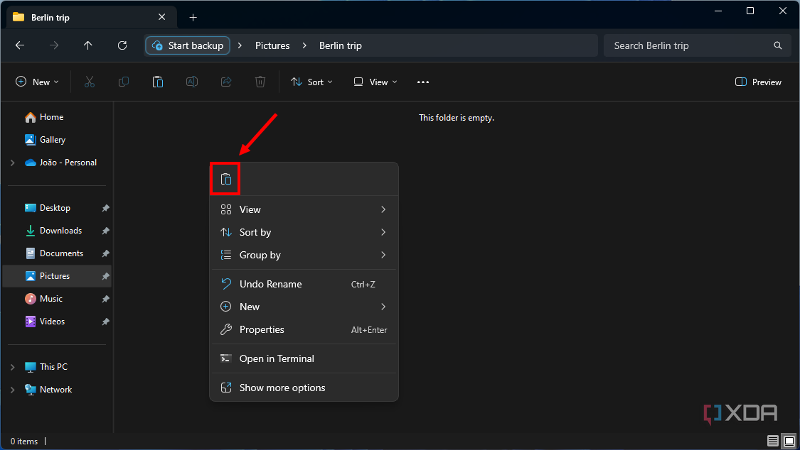Switch to large thumbnails view in the status bar
800x450 pixels.
pos(789,441)
